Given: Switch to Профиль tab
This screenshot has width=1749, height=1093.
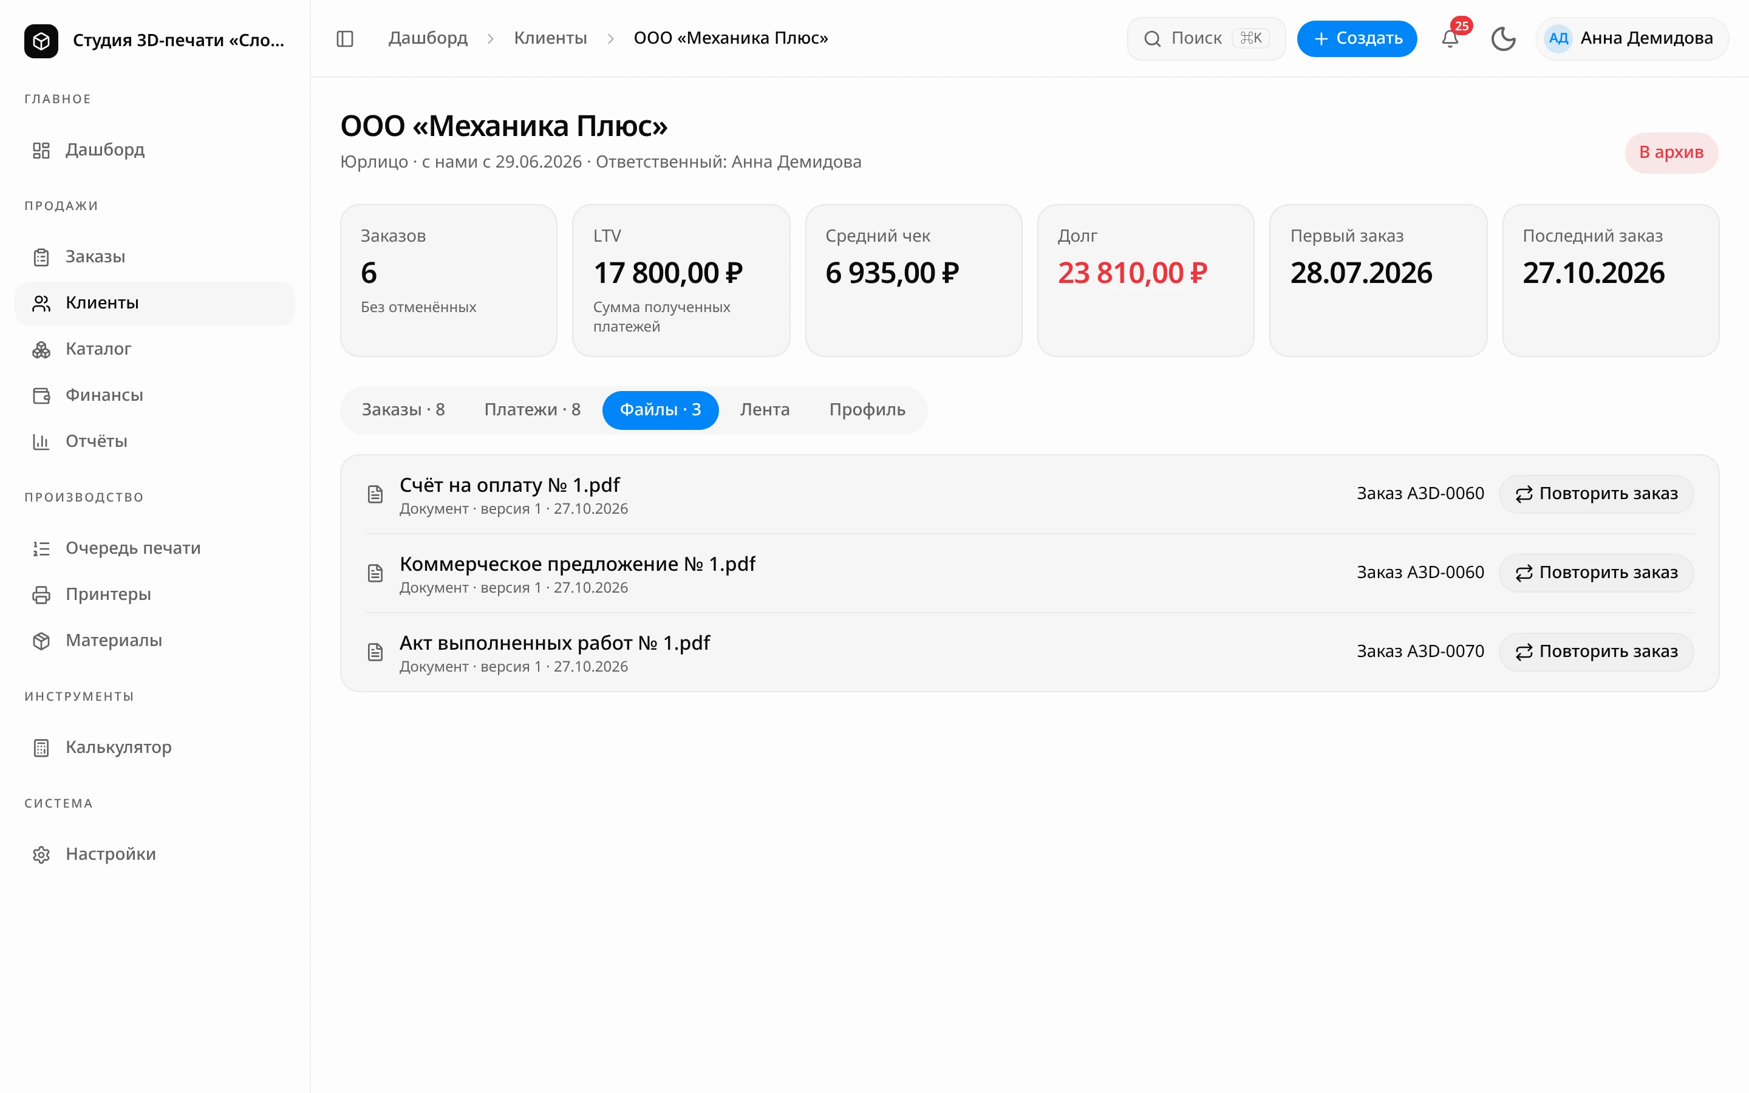Looking at the screenshot, I should click(867, 410).
